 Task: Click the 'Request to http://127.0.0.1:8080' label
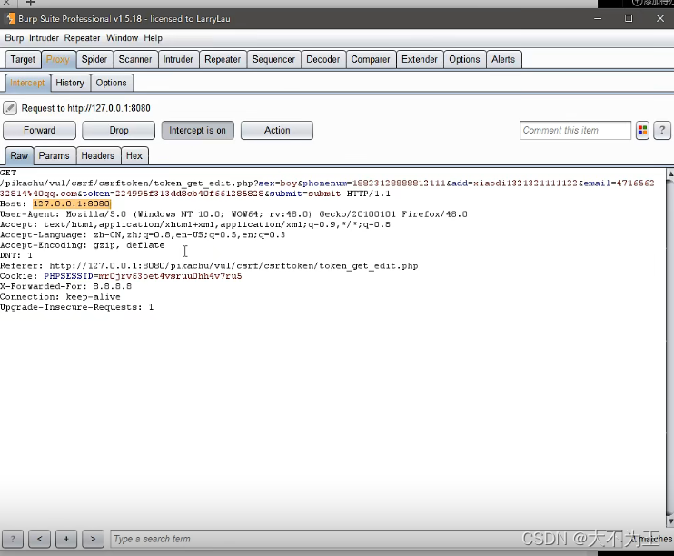[86, 108]
